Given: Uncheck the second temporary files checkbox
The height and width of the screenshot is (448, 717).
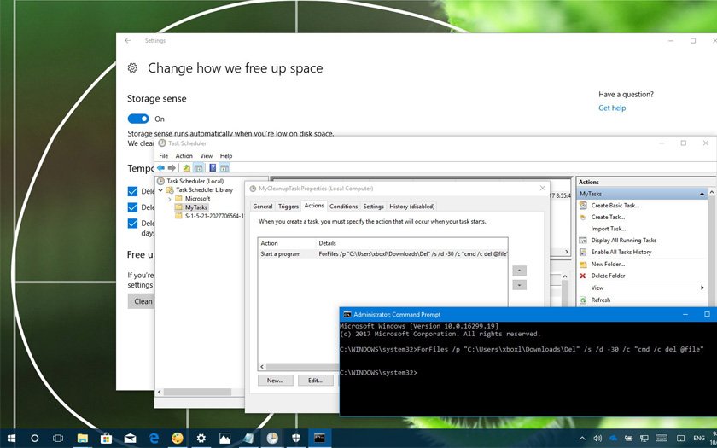Looking at the screenshot, I should pos(132,207).
